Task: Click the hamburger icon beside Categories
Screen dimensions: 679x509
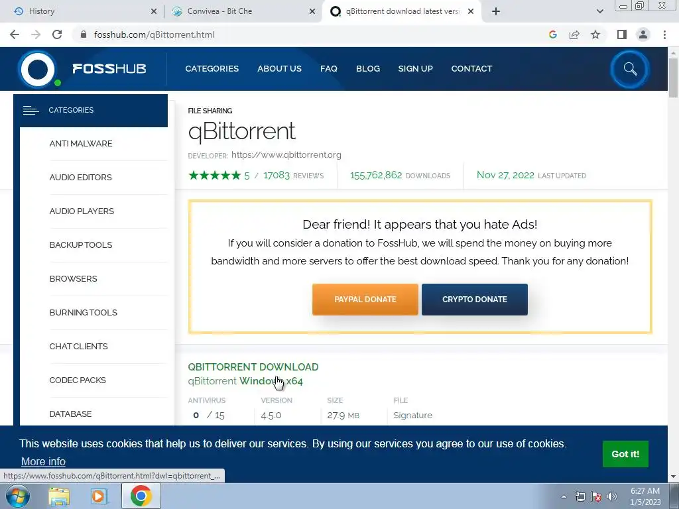Action: tap(31, 111)
